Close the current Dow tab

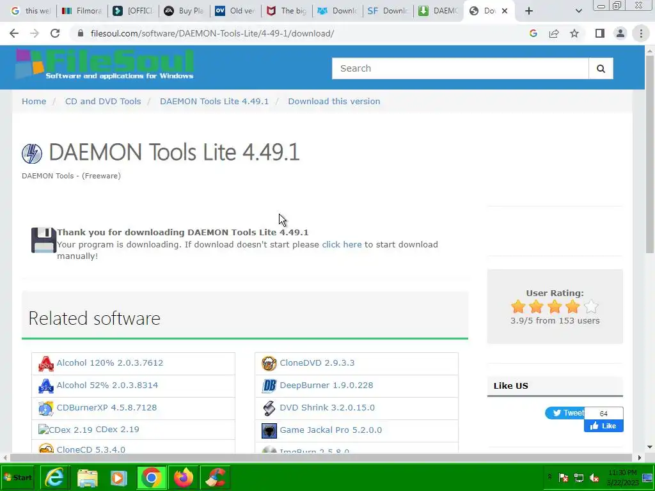coord(505,11)
